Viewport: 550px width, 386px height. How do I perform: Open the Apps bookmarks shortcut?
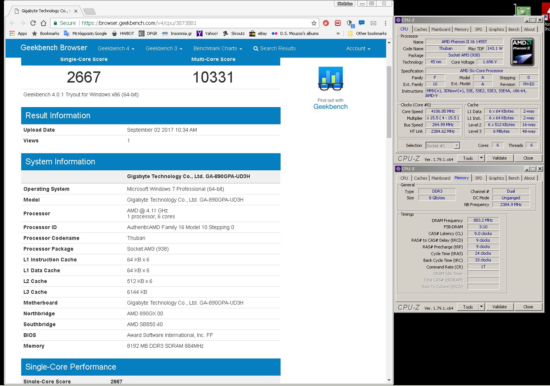click(x=18, y=33)
